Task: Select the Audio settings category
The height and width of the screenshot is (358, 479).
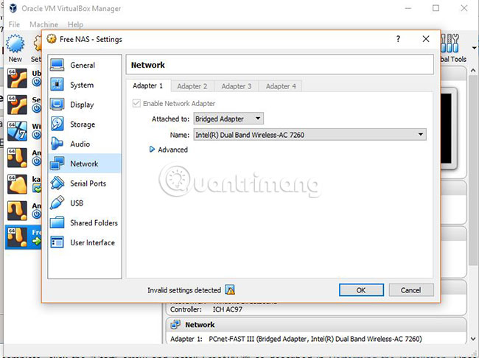Action: 85,144
